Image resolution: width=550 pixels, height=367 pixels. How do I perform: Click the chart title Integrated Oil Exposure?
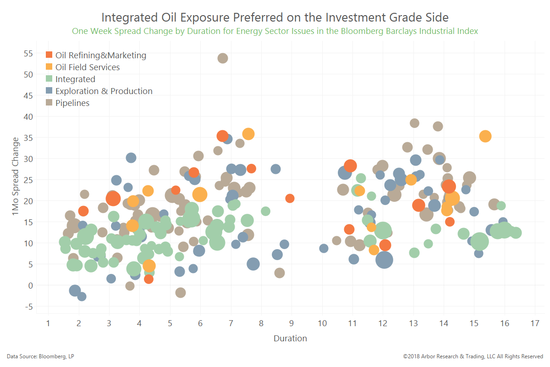click(x=275, y=17)
